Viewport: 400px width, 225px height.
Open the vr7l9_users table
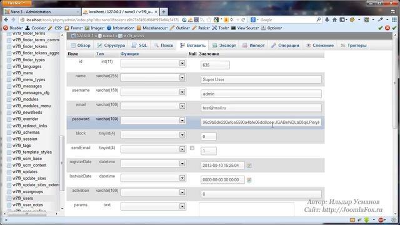[x=22, y=198]
